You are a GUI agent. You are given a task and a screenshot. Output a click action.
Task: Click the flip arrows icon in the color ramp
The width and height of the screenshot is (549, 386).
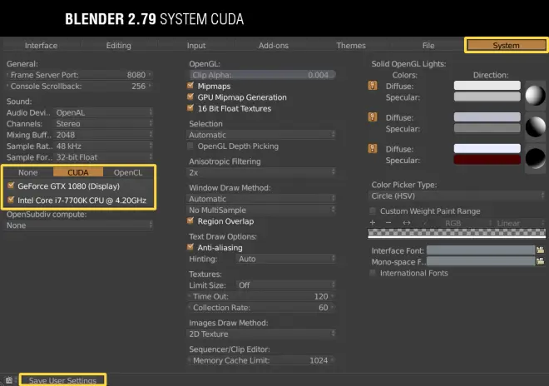406,223
